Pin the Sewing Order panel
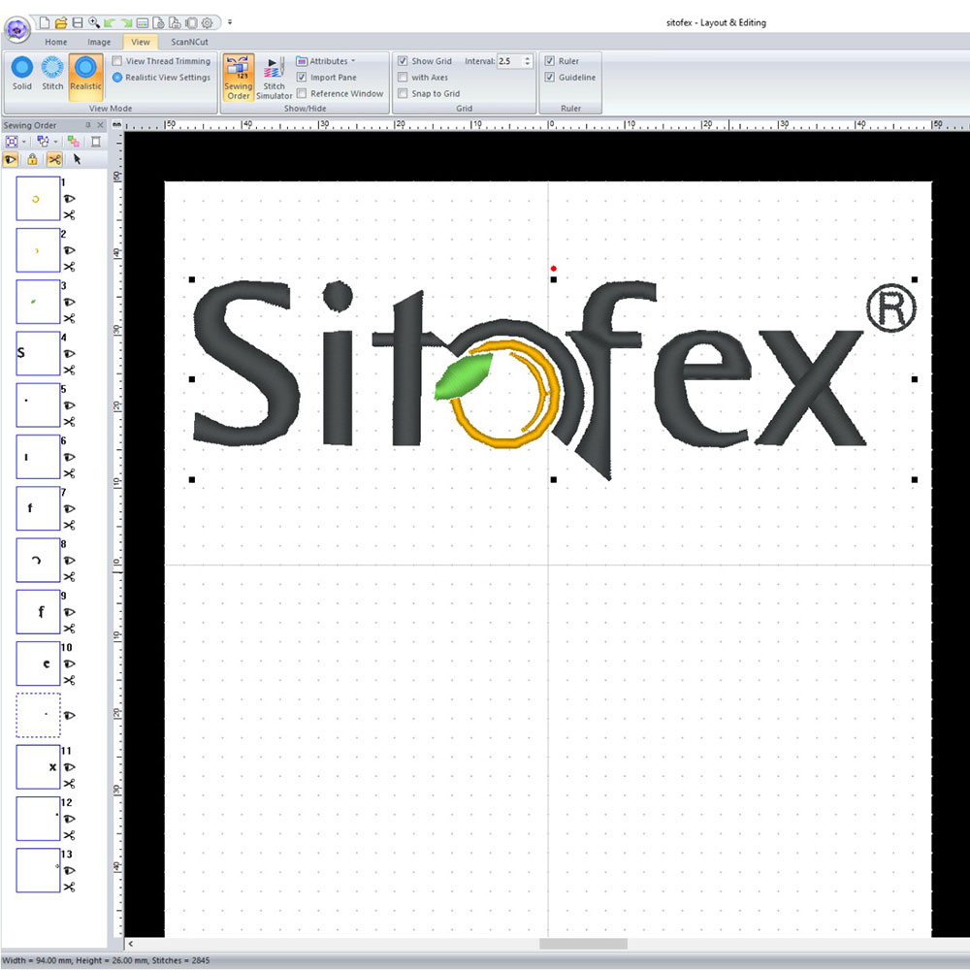 pos(88,125)
